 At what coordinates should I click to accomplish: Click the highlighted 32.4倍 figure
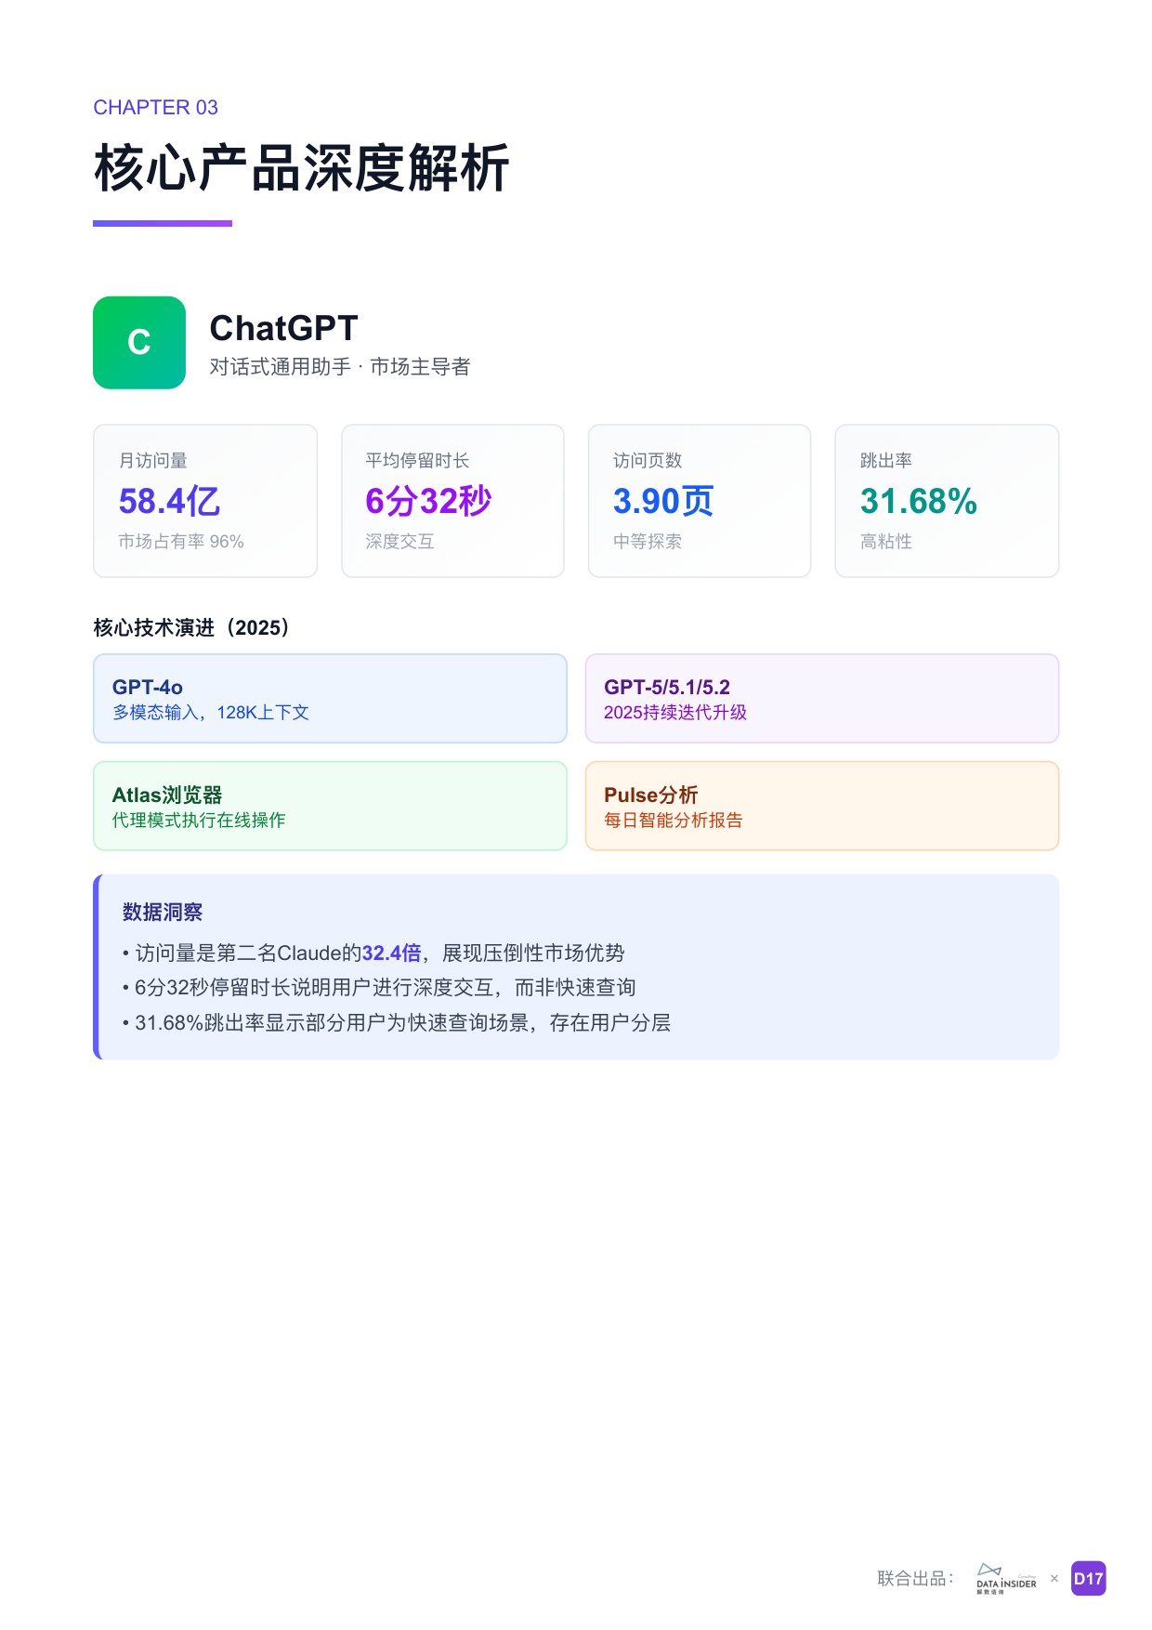[391, 953]
